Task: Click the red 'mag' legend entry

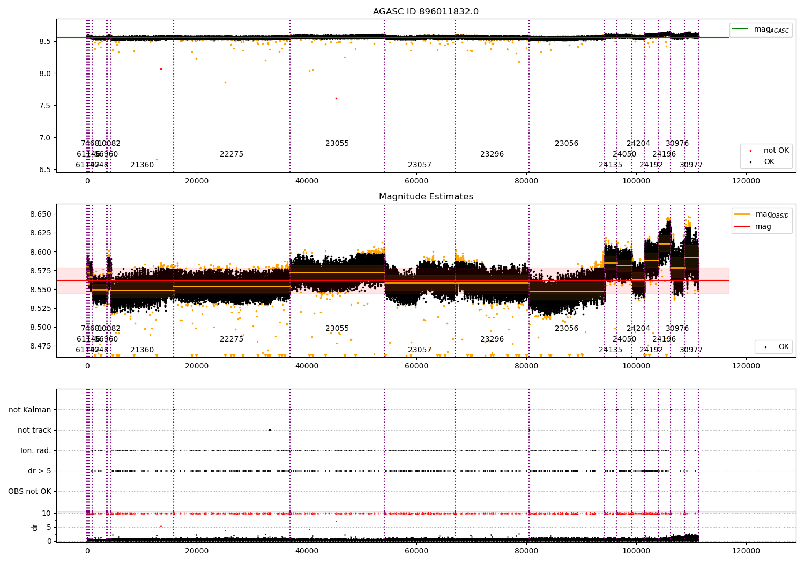Action: tap(753, 226)
